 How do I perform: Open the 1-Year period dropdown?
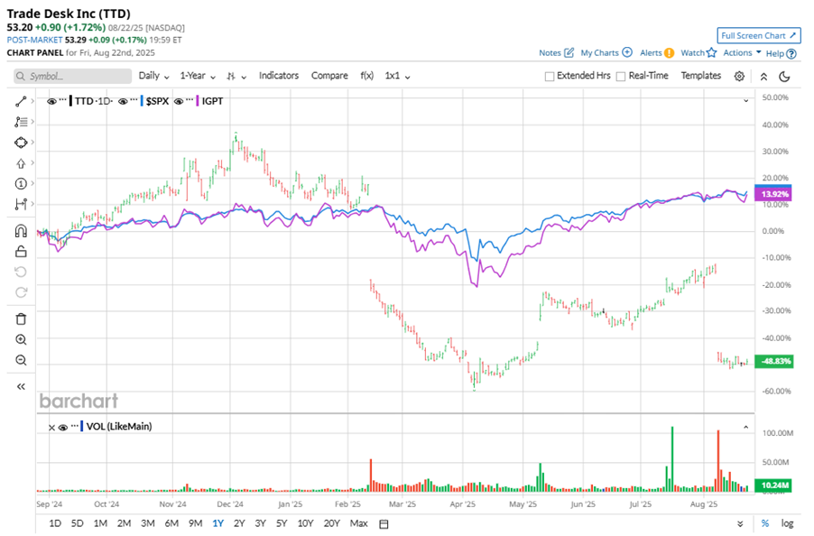coord(198,76)
